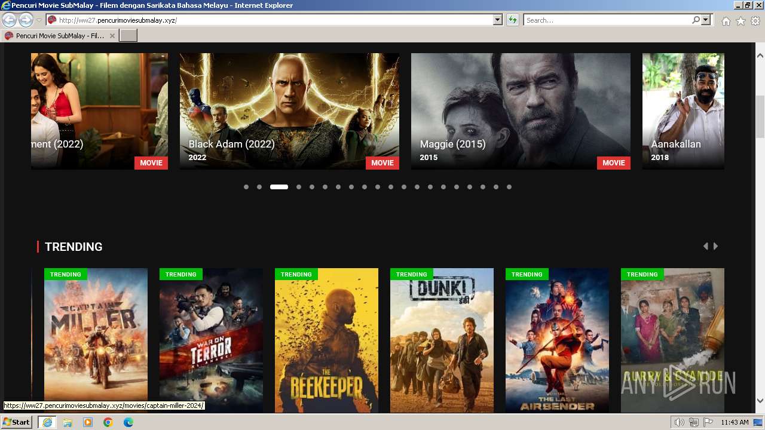Viewport: 765px width, 430px height.
Task: Select the last carousel dot
Action: (509, 187)
